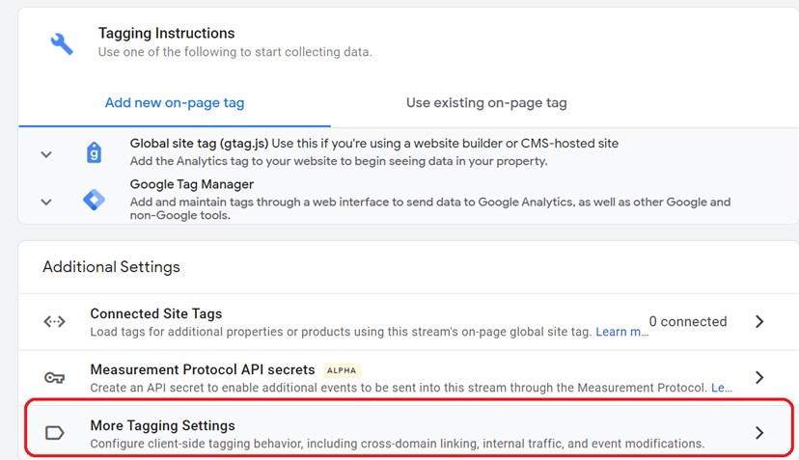Screen dimensions: 799x460
Task: Click the Google Tag Manager diamond icon
Action: pyautogui.click(x=94, y=200)
